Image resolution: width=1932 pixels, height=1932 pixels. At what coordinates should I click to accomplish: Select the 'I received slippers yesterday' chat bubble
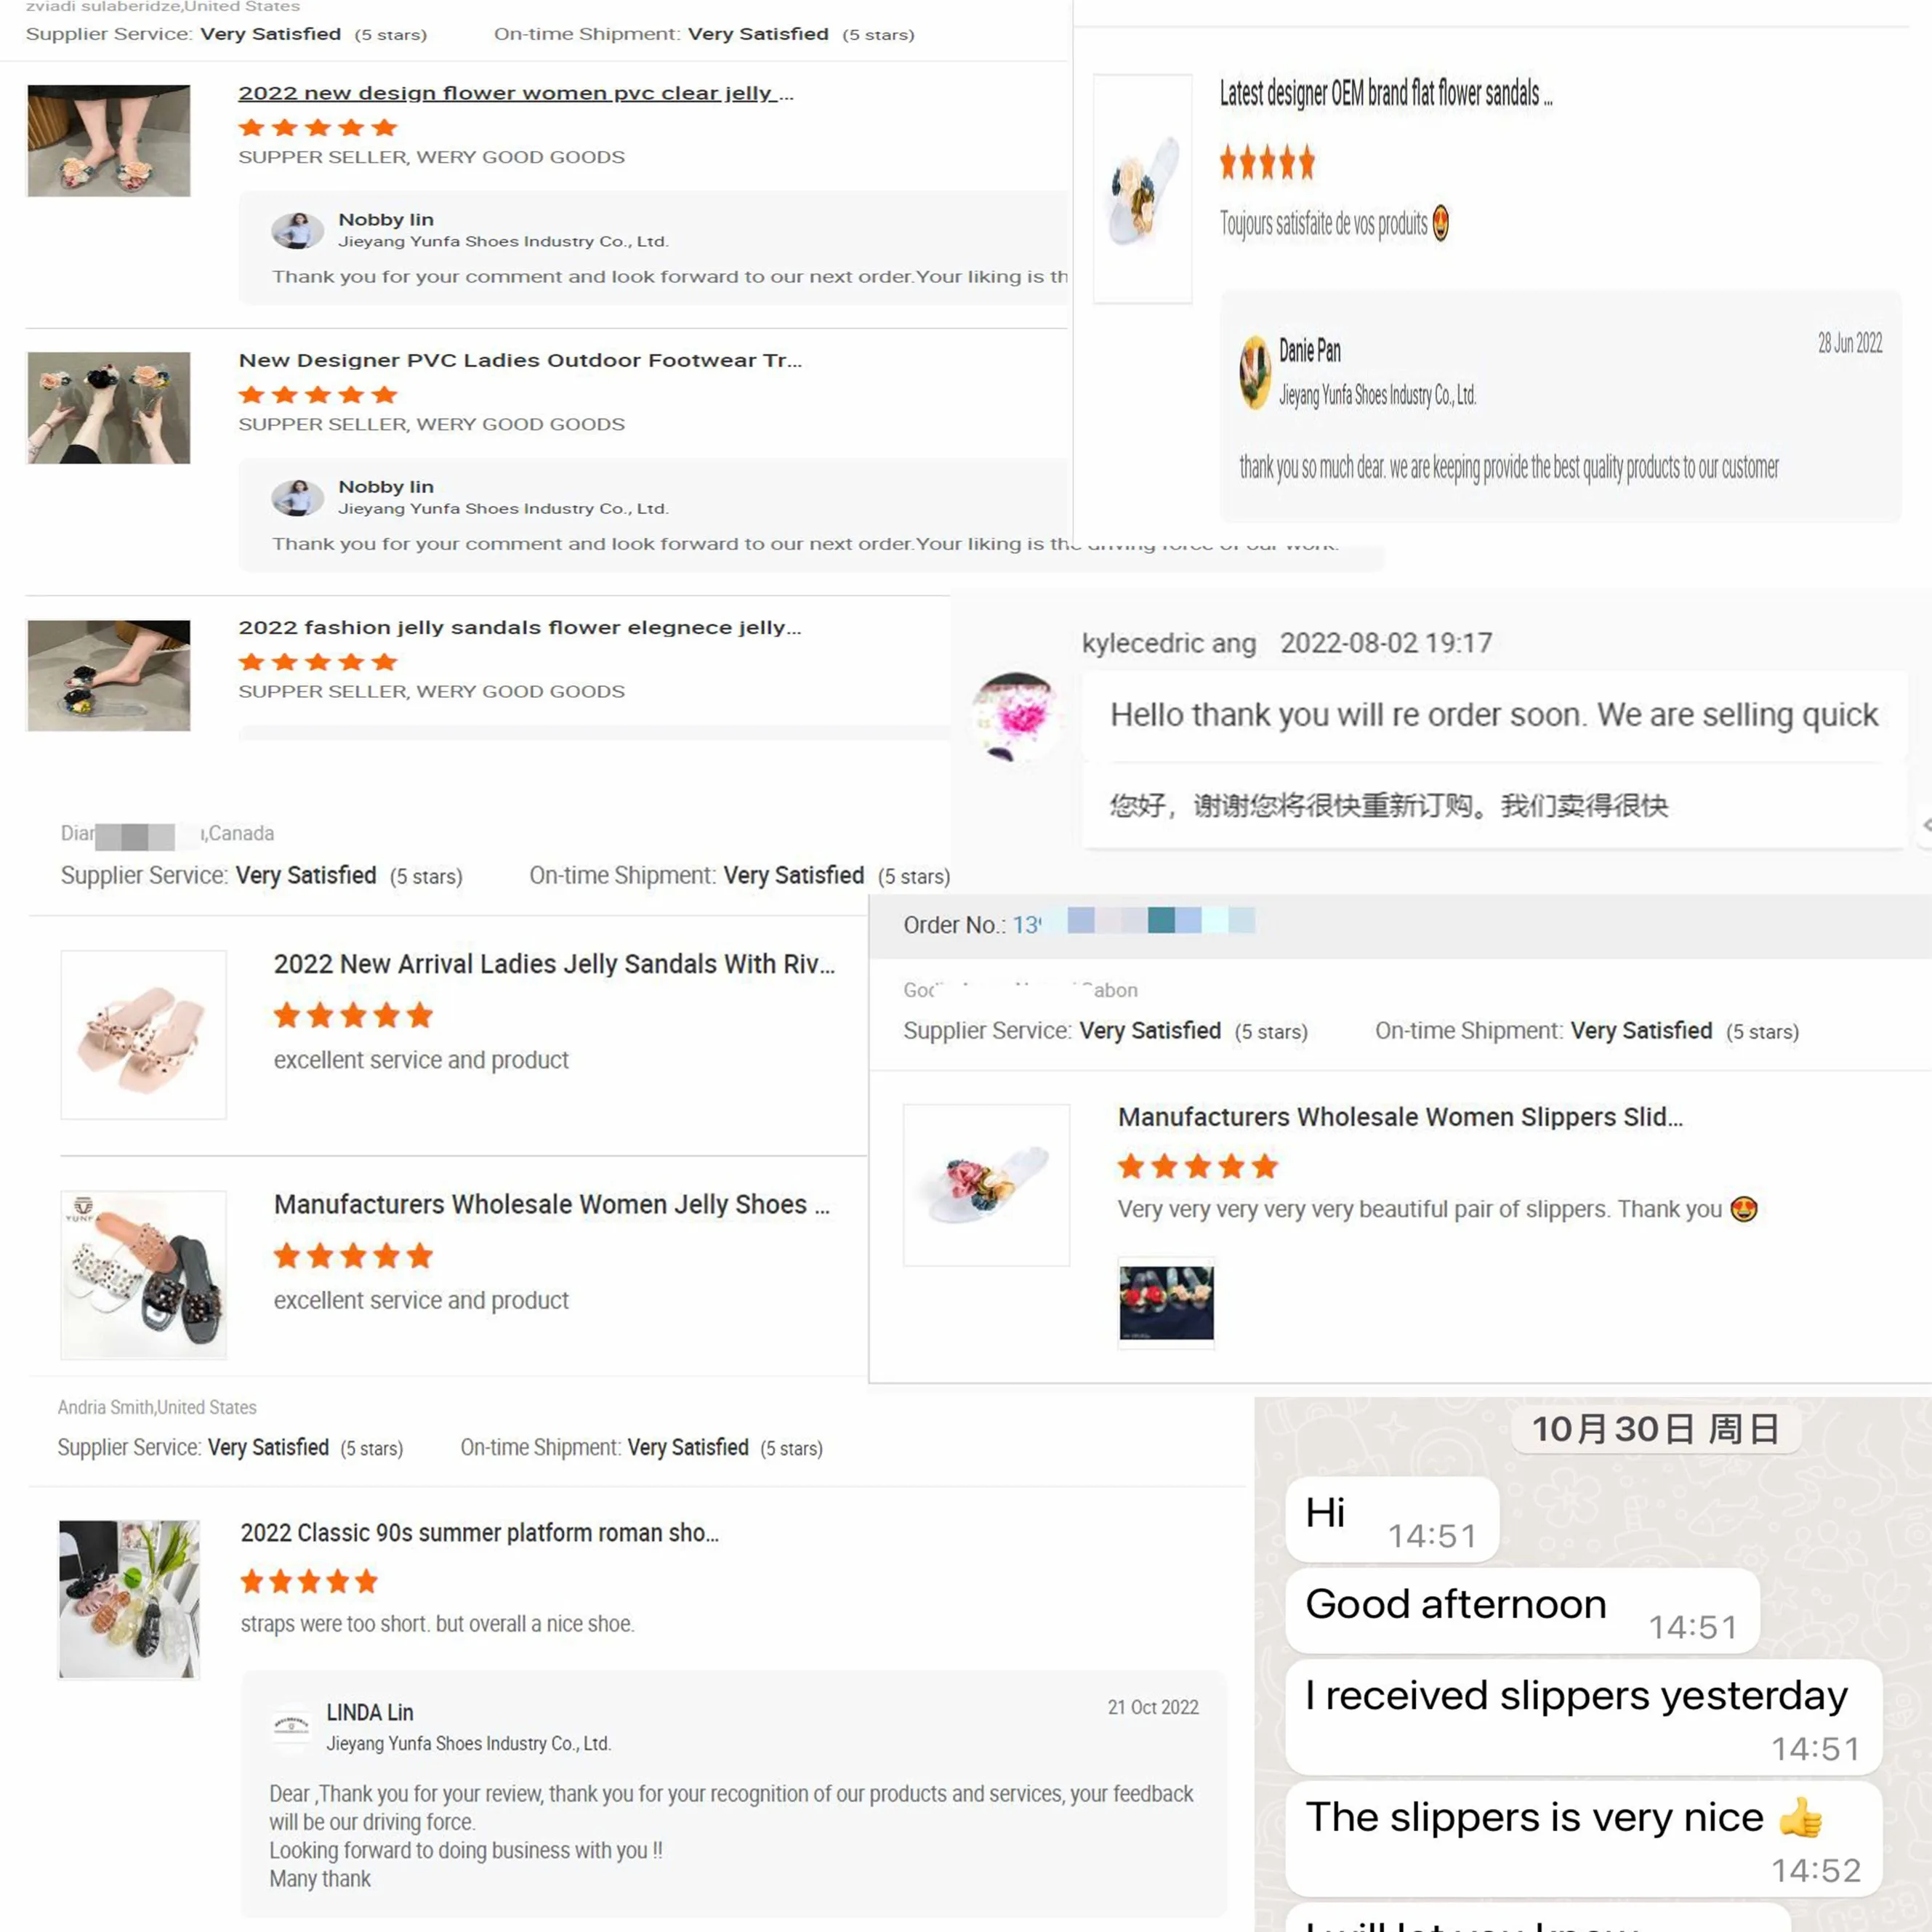(x=1583, y=1717)
